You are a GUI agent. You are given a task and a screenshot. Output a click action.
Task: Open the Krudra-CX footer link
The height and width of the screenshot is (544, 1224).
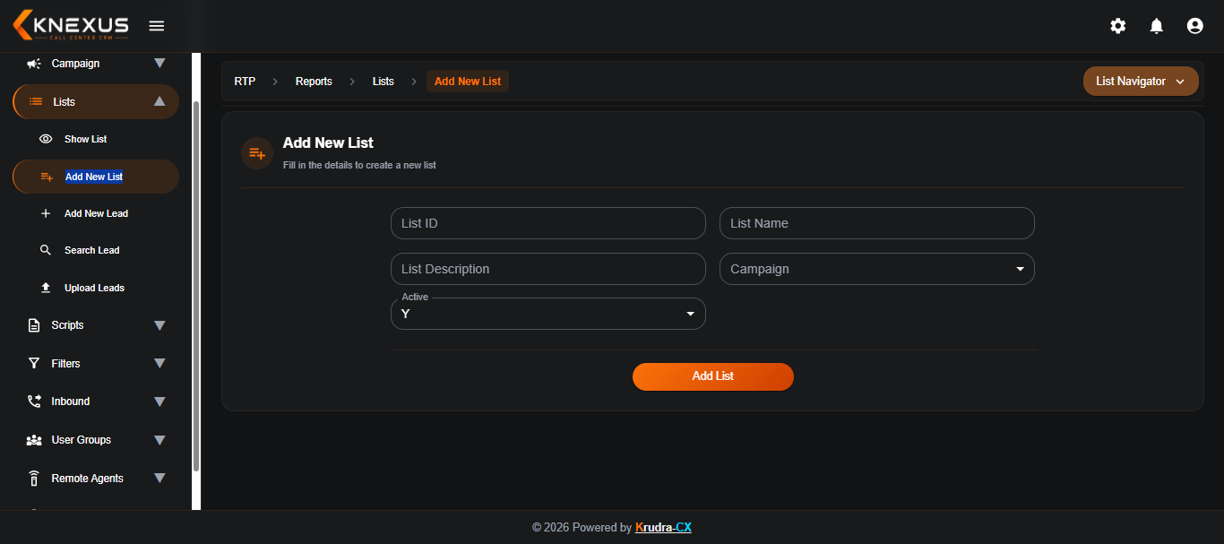coord(663,528)
